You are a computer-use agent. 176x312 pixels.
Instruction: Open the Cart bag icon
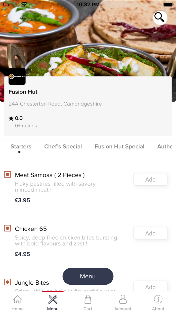[x=88, y=299]
